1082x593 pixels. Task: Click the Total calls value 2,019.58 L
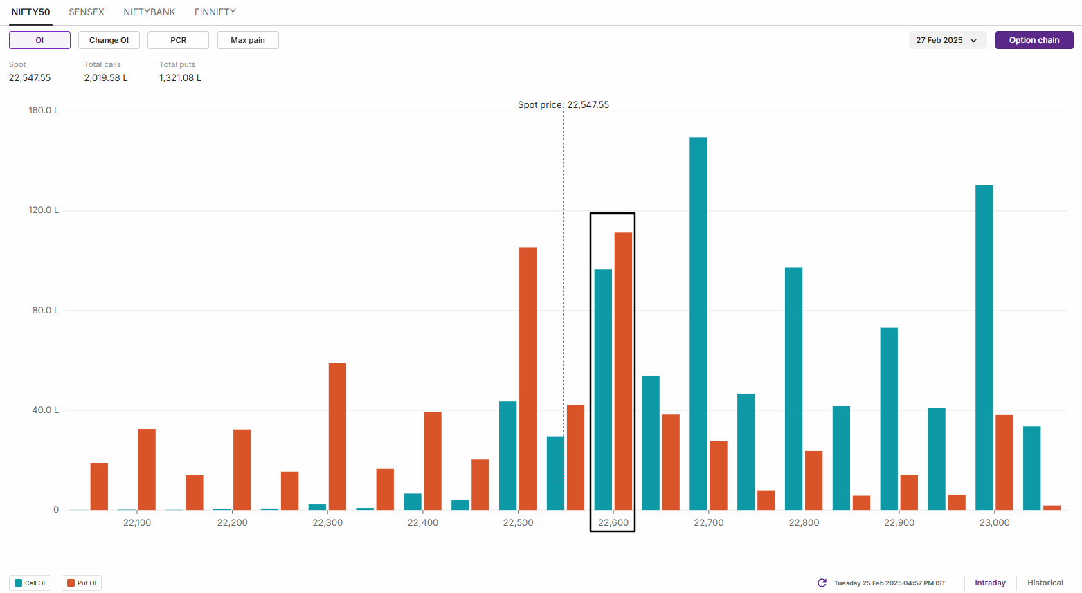tap(106, 77)
